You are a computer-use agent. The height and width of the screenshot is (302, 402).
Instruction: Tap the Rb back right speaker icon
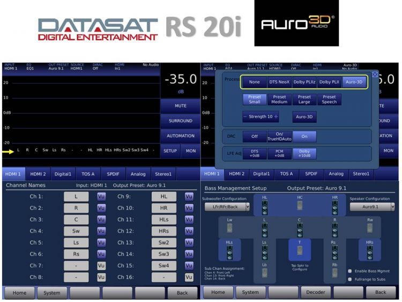[x=335, y=272]
